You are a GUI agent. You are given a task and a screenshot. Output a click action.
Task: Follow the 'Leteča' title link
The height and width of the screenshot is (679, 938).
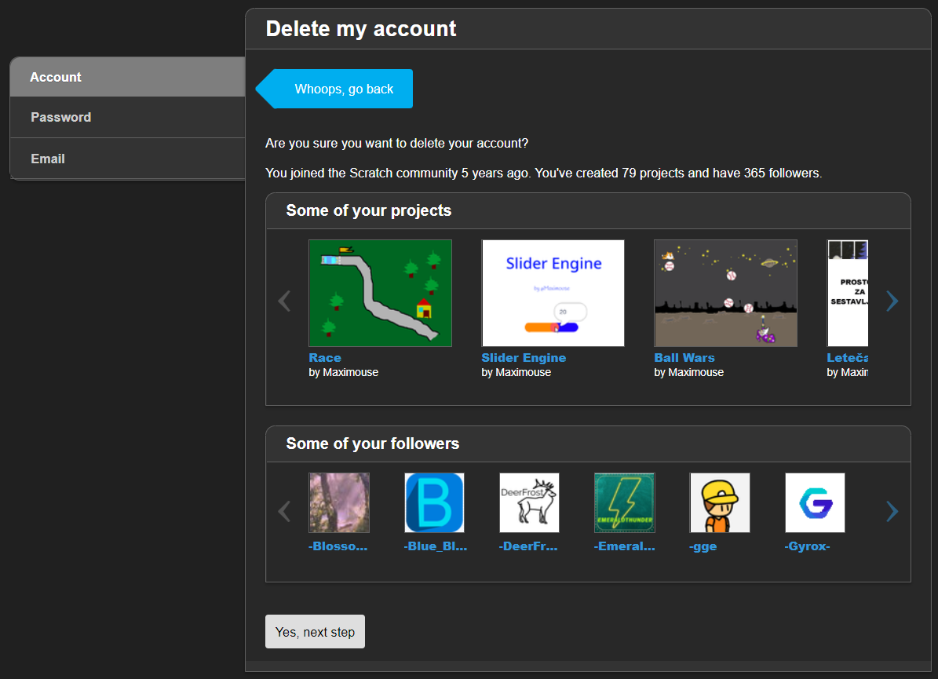pos(848,358)
